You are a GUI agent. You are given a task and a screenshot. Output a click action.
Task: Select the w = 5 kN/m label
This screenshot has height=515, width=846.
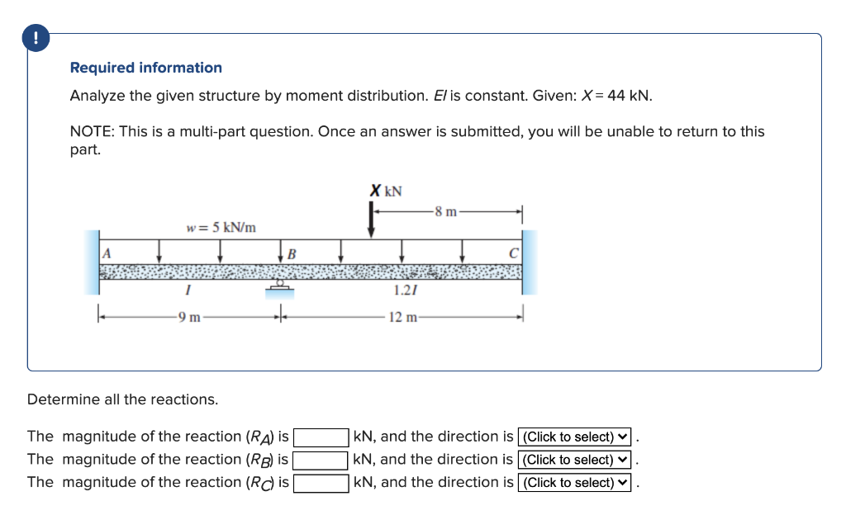pyautogui.click(x=221, y=227)
